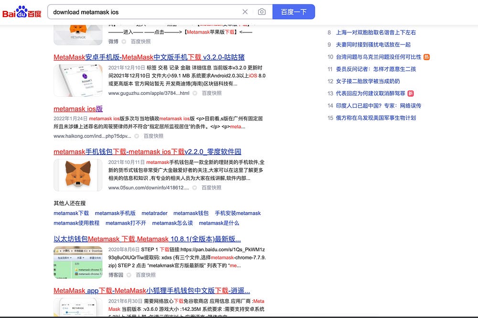The image size is (478, 318).
Task: Click the MetaMask fox thumbnail at the top result
Action: pos(78,35)
